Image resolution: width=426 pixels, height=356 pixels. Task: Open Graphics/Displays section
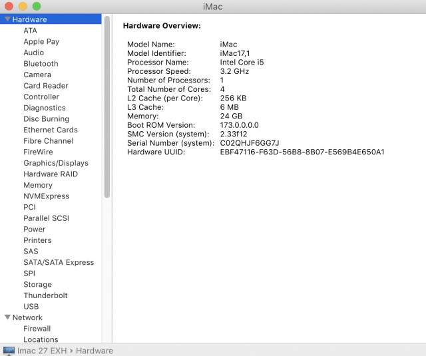pos(56,163)
